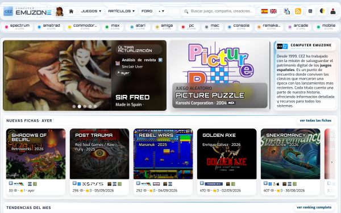Image resolution: width=341 pixels, height=213 pixels.
Task: Expand the ARTÍCULOS menu
Action: click(x=122, y=11)
